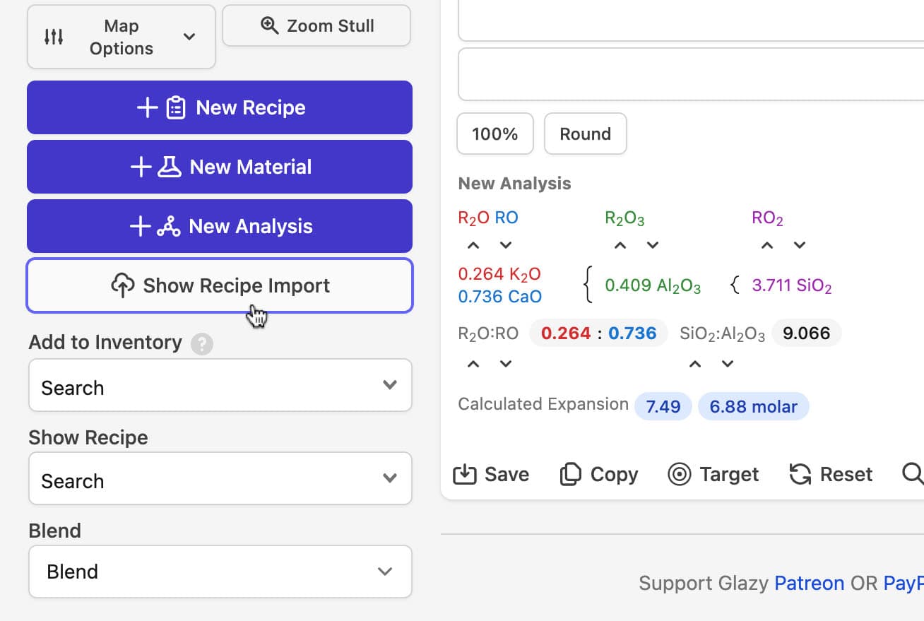Click the help question mark beside Add to Inventory
Viewport: 924px width, 621px height.
point(201,344)
